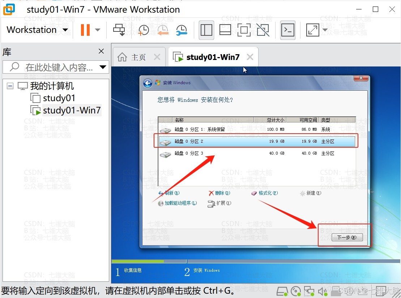Click the back arrow in Windows installer
Viewport: 401px width, 298px height.
pos(148,83)
